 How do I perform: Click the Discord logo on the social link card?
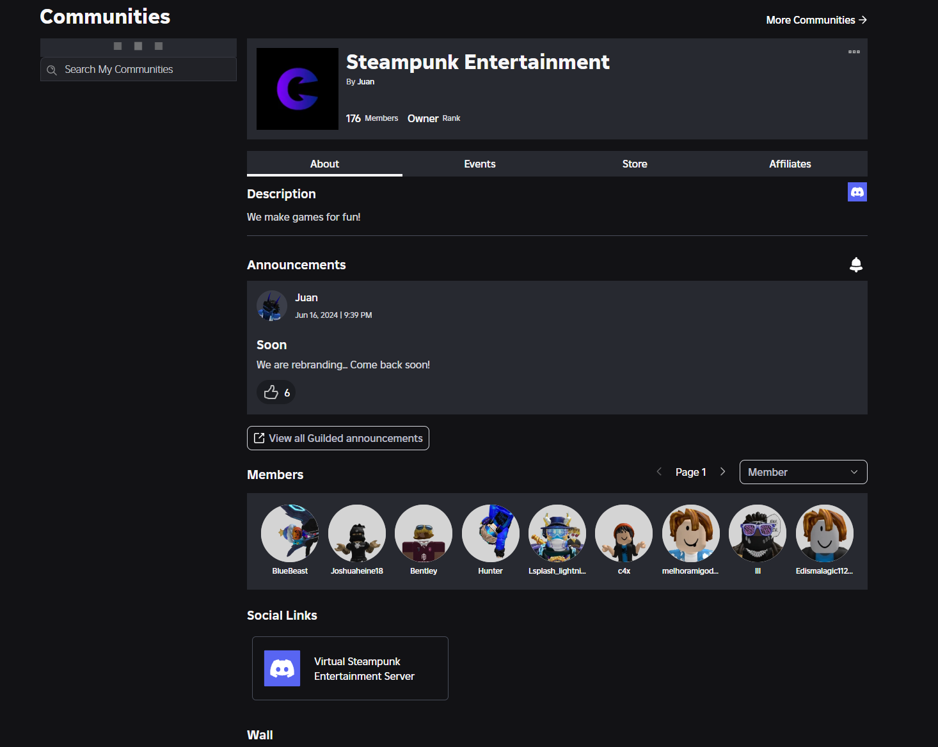pos(282,668)
